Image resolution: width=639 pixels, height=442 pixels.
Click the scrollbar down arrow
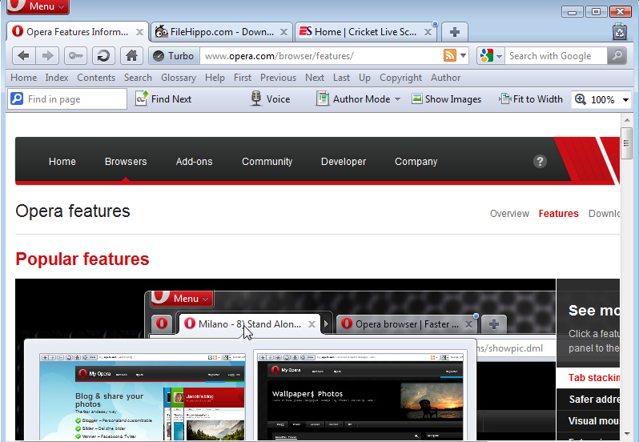[x=626, y=434]
